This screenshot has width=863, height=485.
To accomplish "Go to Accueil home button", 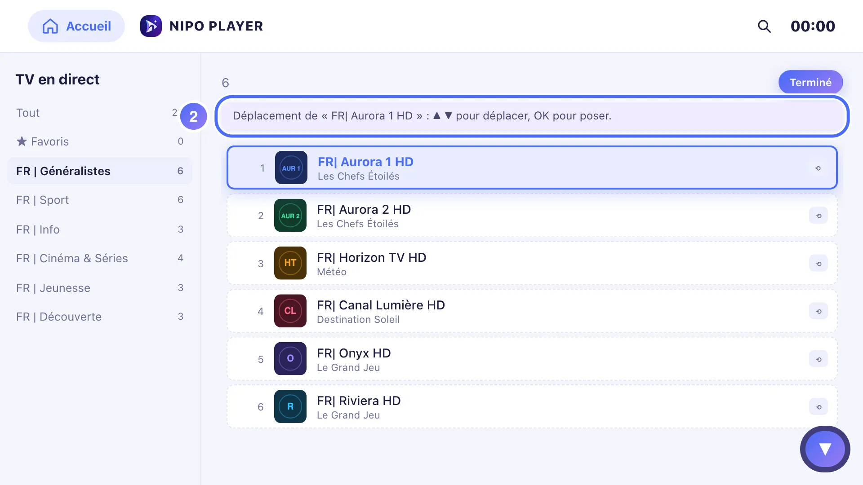I will [x=76, y=26].
